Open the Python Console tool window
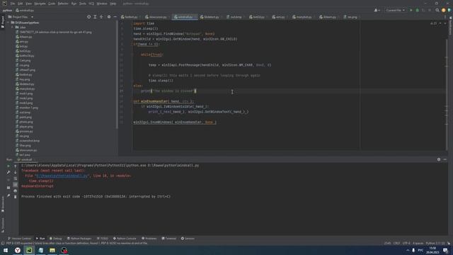Image resolution: width=453 pixels, height=255 pixels. [125, 239]
